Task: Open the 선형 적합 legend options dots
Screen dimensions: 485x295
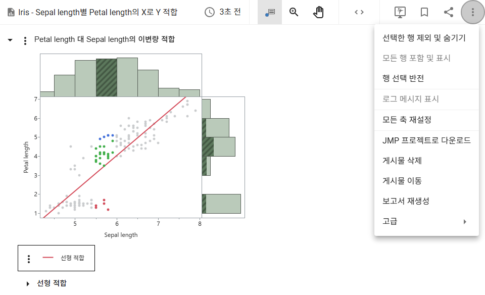Action: tap(29, 259)
